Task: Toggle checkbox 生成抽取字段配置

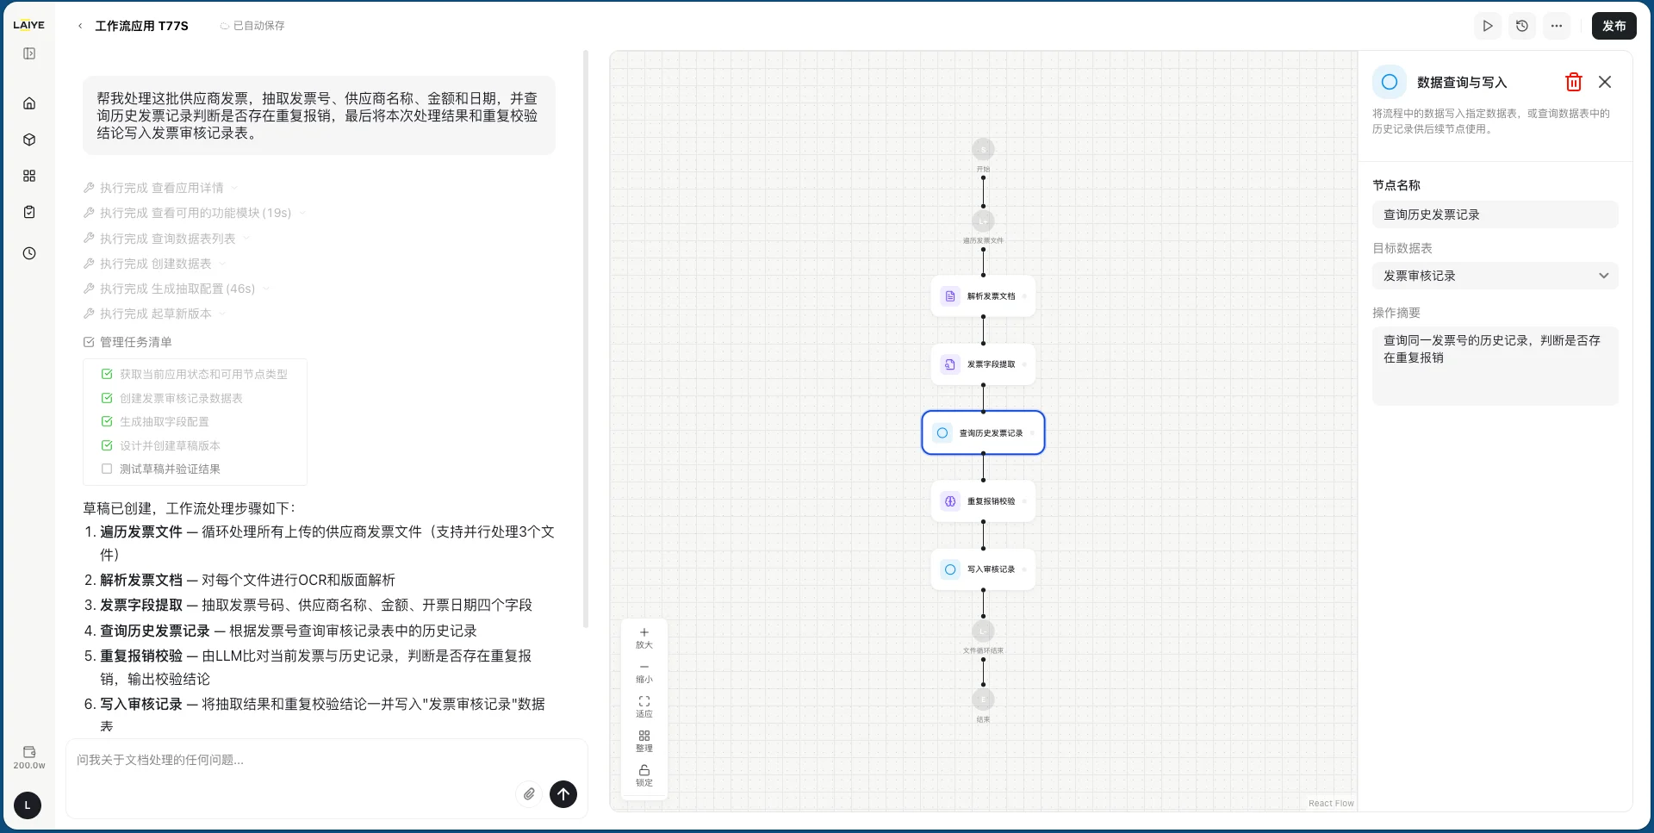Action: click(107, 421)
